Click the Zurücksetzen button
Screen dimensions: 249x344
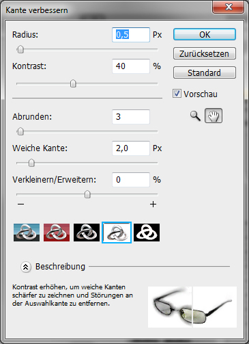click(x=205, y=53)
